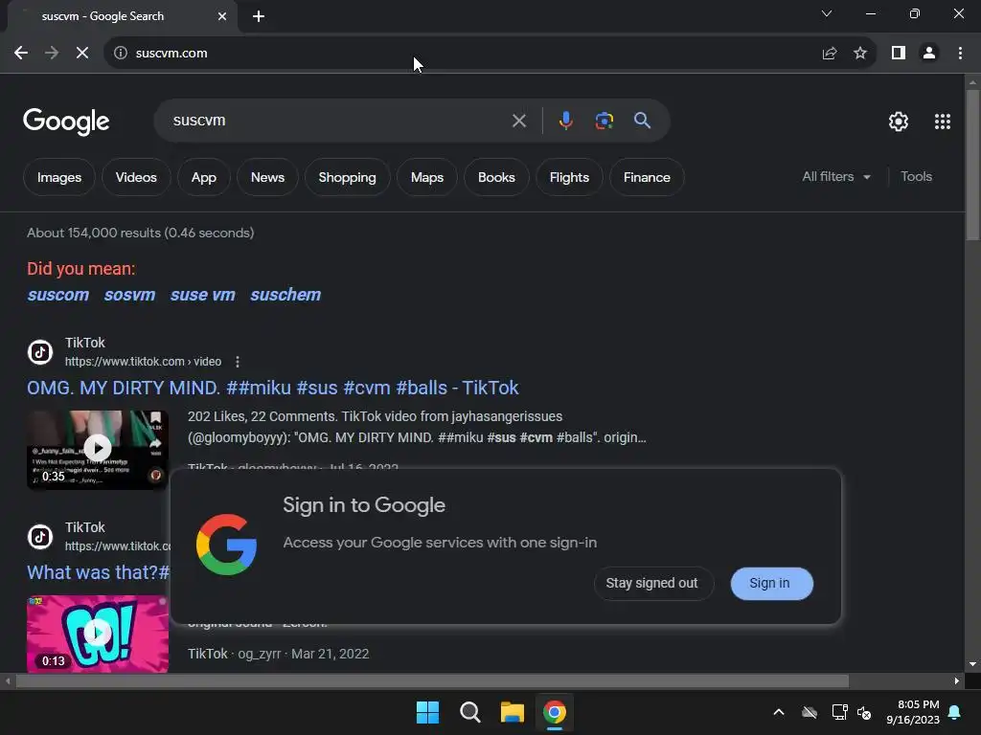This screenshot has height=735, width=981.
Task: Open File Explorer from taskbar
Action: click(512, 712)
